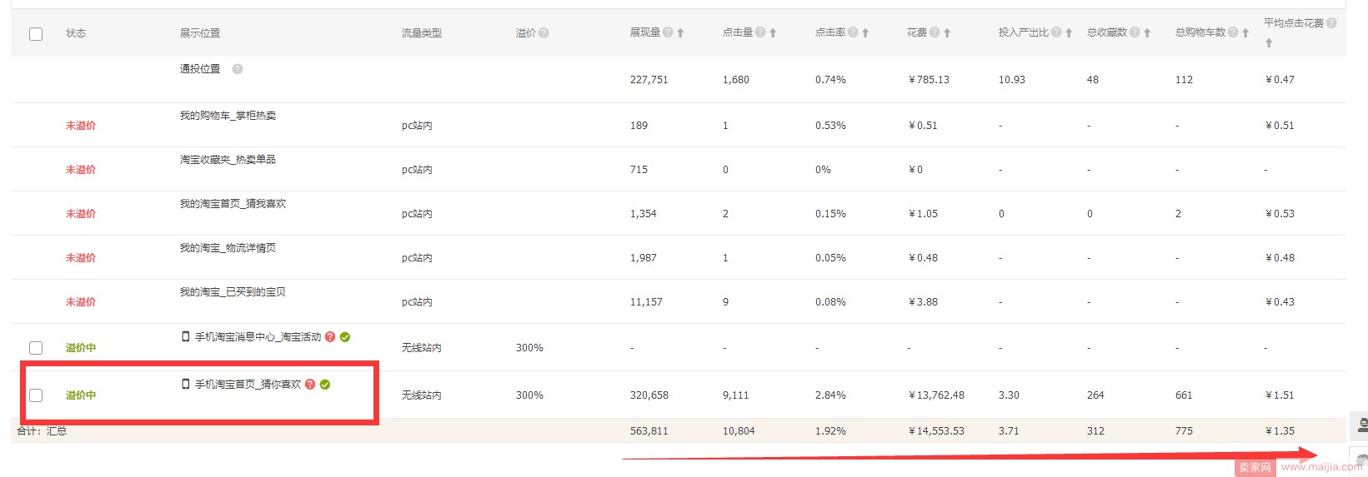
Task: Select 我的淘宝_已买到的宝贝 placement
Action: pos(233,292)
